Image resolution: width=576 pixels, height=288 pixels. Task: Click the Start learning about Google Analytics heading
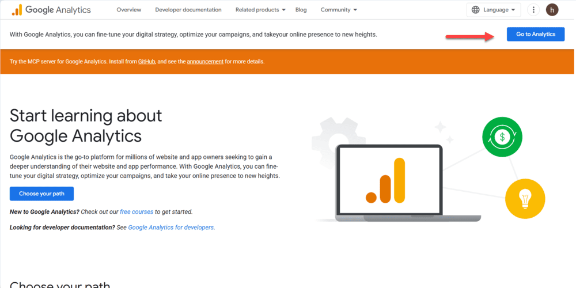pyautogui.click(x=86, y=126)
